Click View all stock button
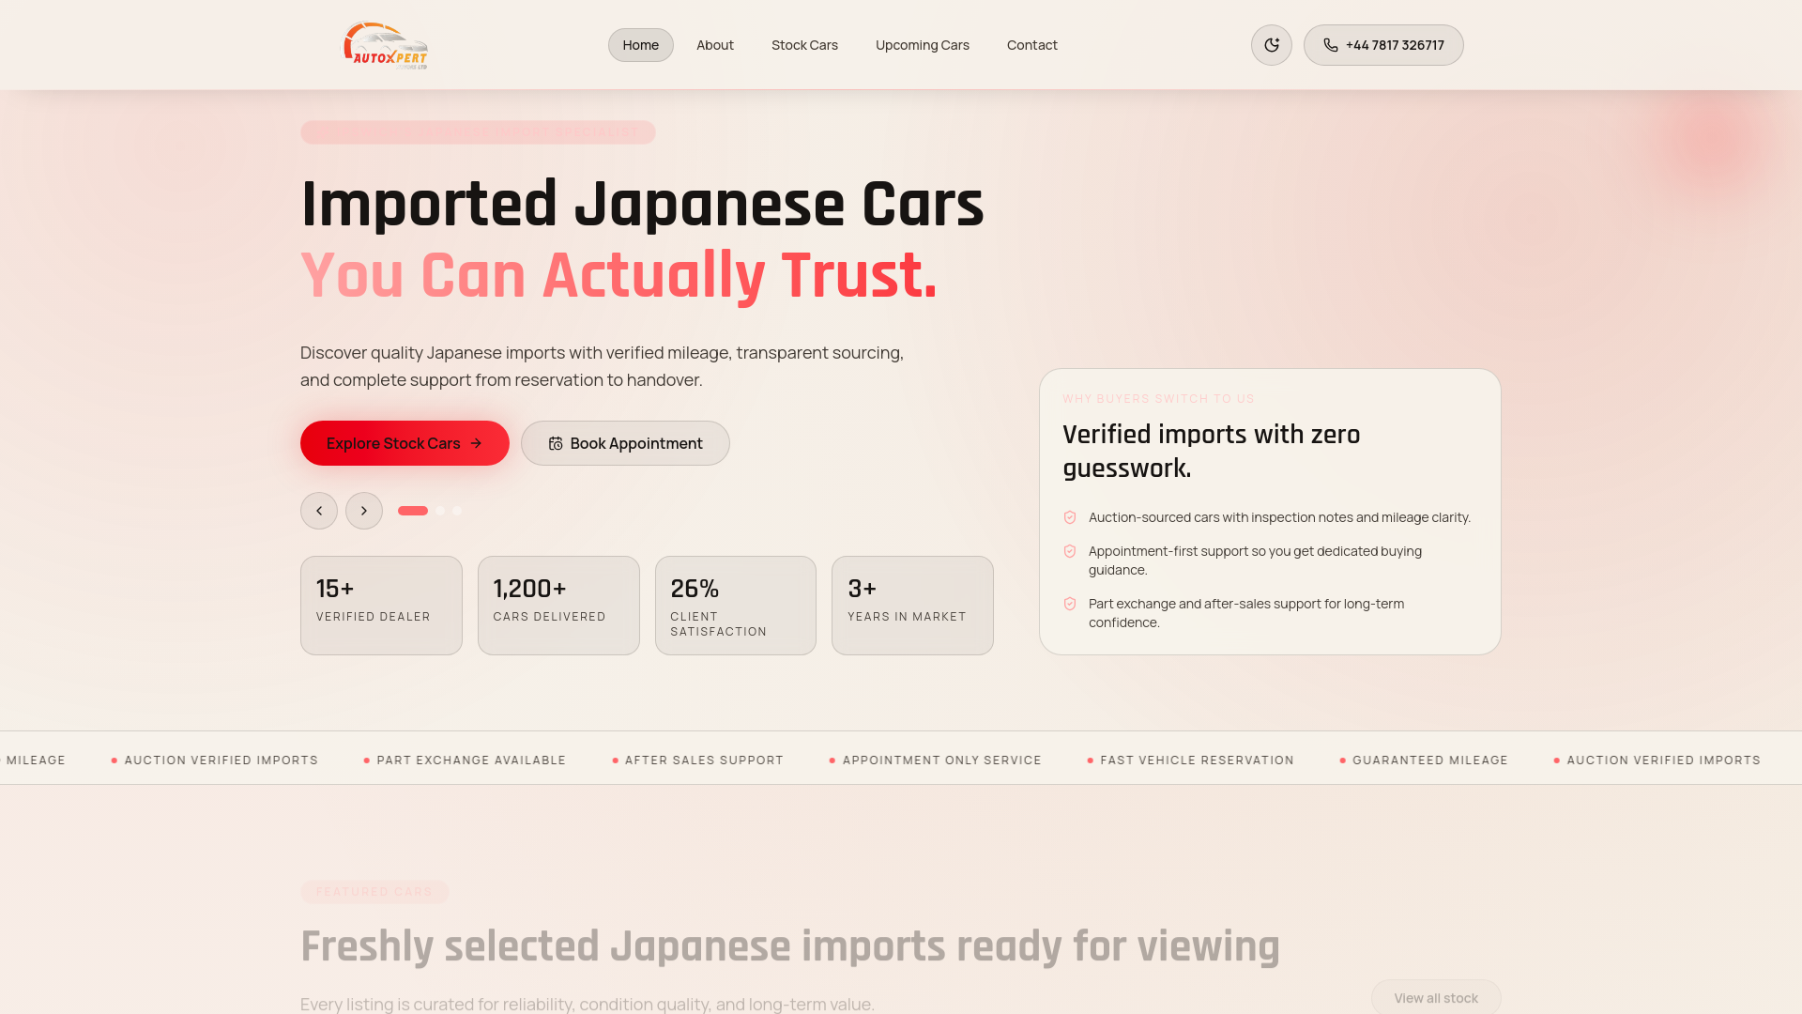 coord(1436,997)
